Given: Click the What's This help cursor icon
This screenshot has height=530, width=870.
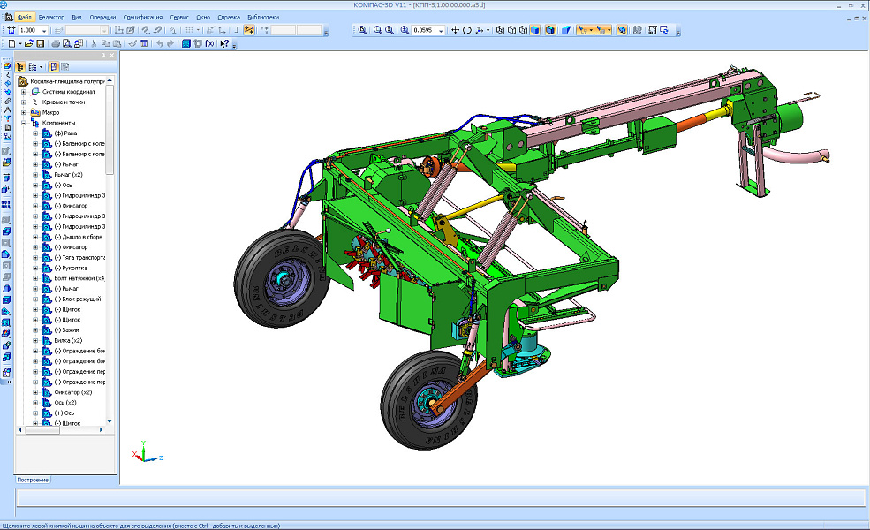Looking at the screenshot, I should click(224, 43).
